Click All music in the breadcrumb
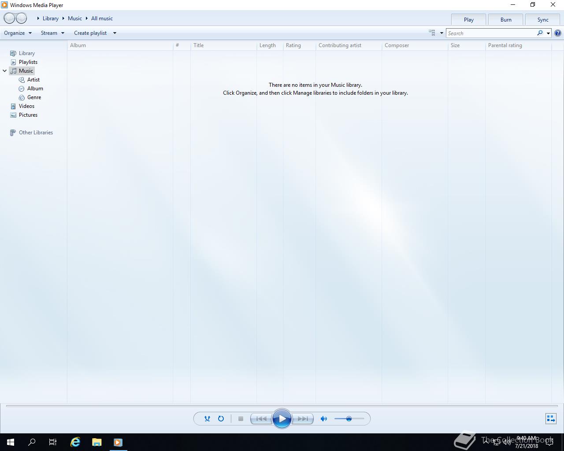This screenshot has width=564, height=451. point(102,18)
